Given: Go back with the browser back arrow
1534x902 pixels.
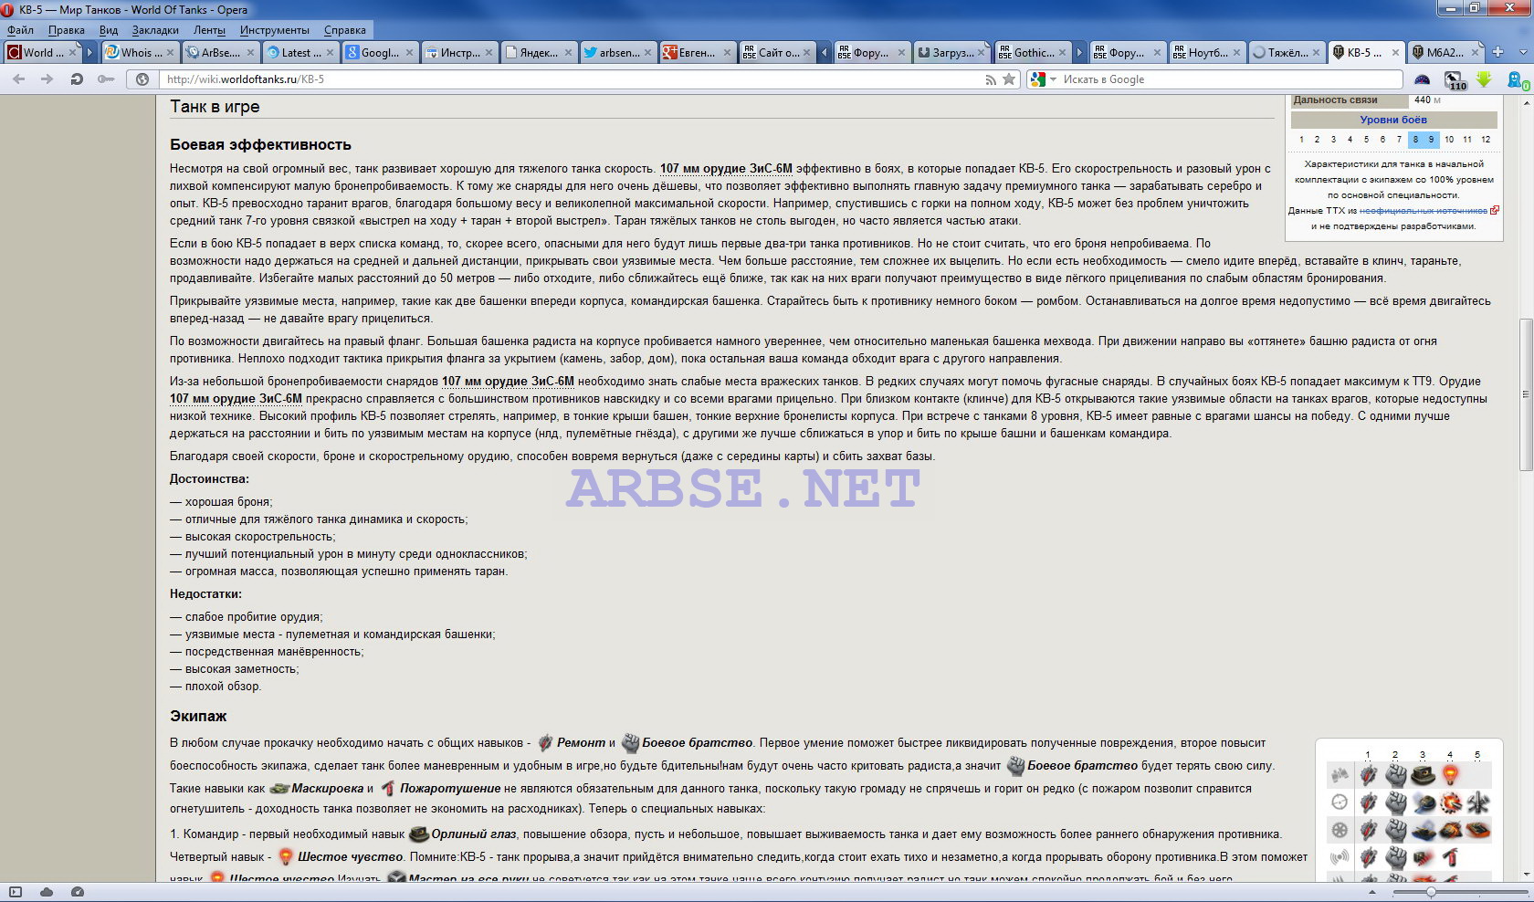Looking at the screenshot, I should coord(18,79).
